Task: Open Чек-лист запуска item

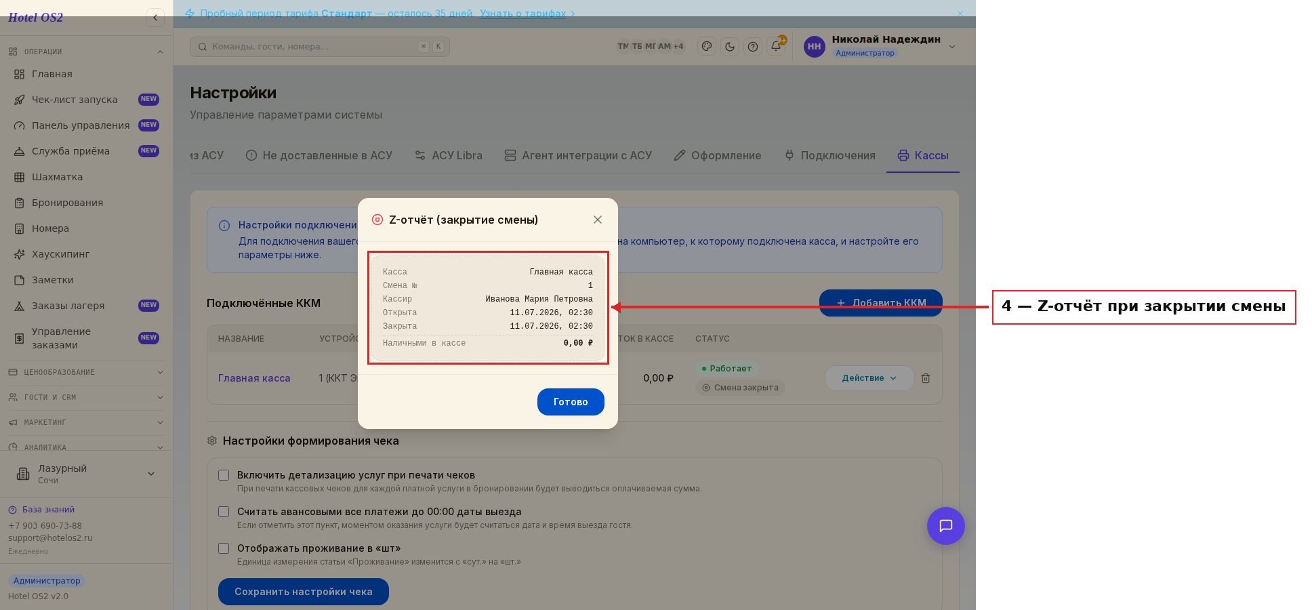Action: click(86, 100)
